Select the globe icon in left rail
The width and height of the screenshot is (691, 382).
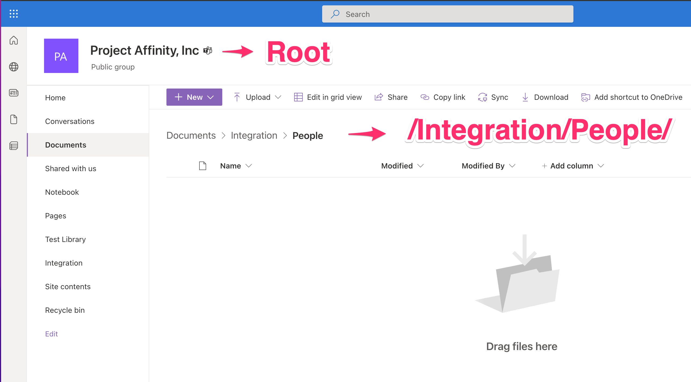13,67
